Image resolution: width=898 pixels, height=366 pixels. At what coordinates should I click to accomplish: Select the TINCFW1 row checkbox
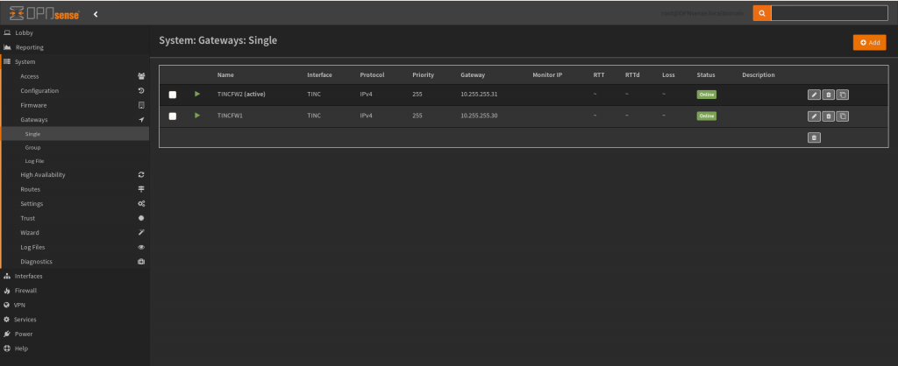tap(173, 116)
